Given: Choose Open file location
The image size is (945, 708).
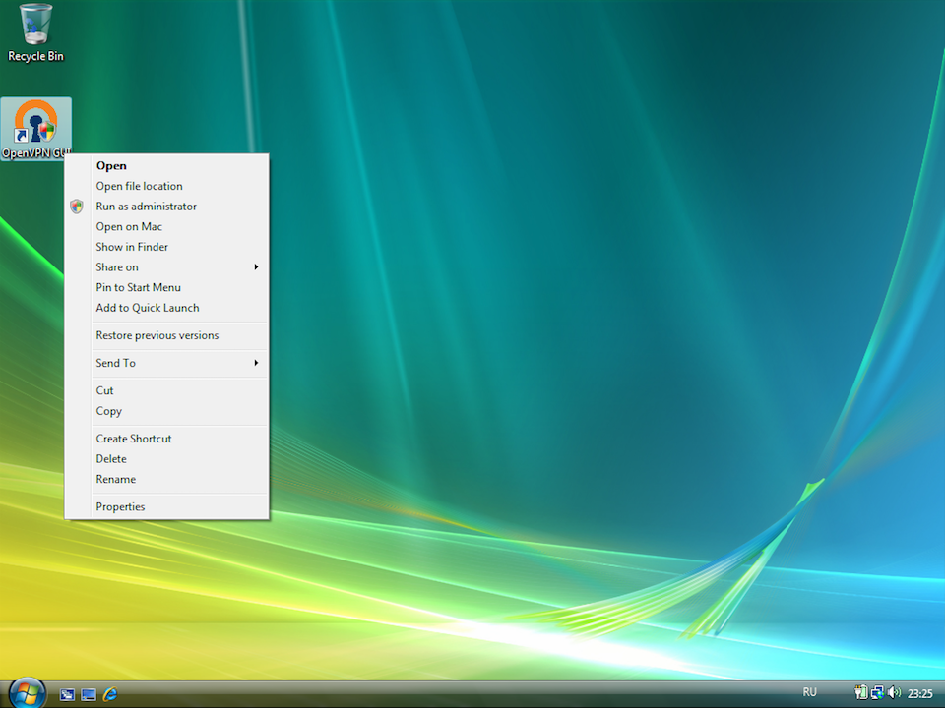Looking at the screenshot, I should coord(166,186).
